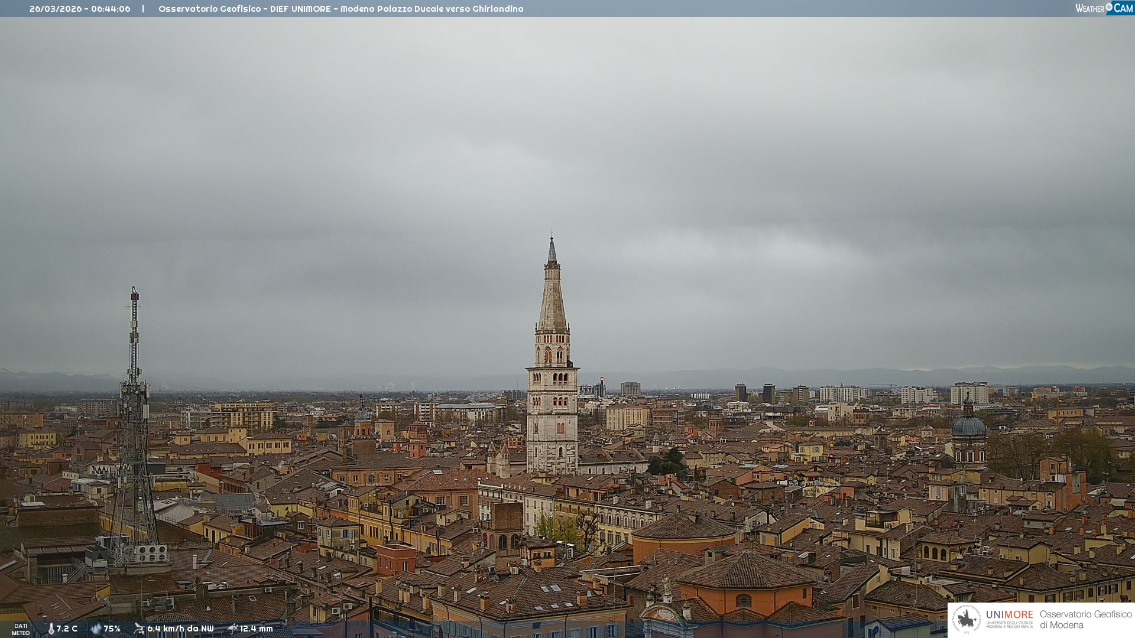Screen dimensions: 1135x638
Task: Select the 75% humidity value
Action: point(112,629)
